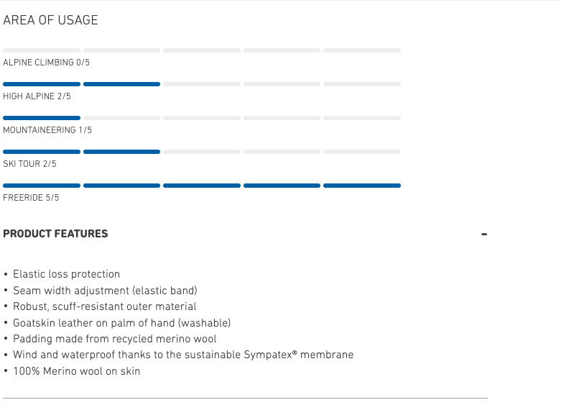Click the filled first Mountaineering bar segment
This screenshot has width=561, height=405.
click(x=42, y=118)
